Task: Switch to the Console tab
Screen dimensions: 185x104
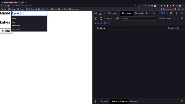Action: coord(126,13)
